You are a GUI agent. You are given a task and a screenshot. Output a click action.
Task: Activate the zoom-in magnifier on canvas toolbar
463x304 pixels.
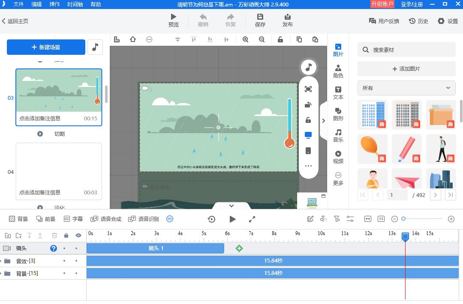click(245, 39)
